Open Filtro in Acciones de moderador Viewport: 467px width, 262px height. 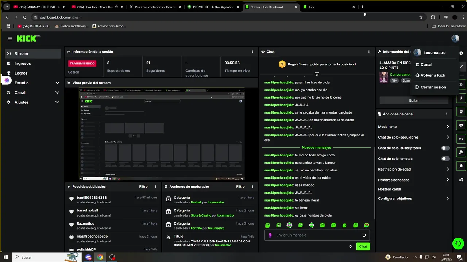[240, 187]
